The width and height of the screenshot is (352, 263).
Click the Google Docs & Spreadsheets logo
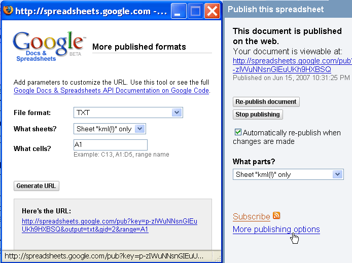(x=48, y=47)
